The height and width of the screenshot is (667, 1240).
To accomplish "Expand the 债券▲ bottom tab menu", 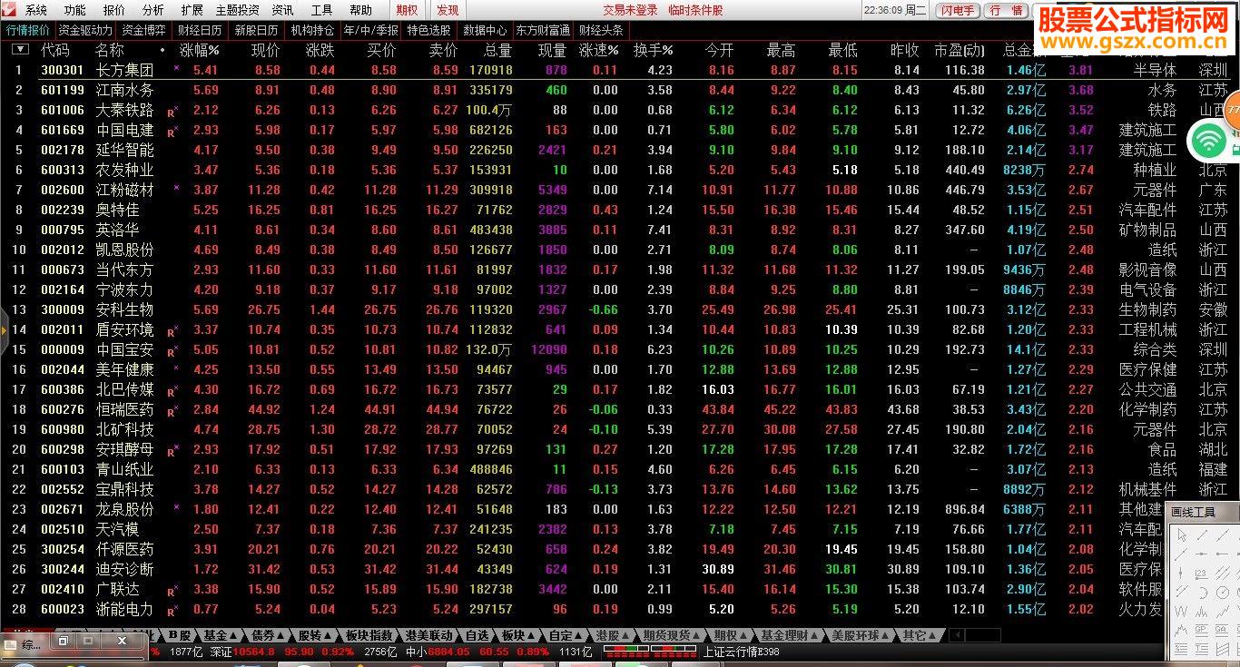I will [x=268, y=635].
